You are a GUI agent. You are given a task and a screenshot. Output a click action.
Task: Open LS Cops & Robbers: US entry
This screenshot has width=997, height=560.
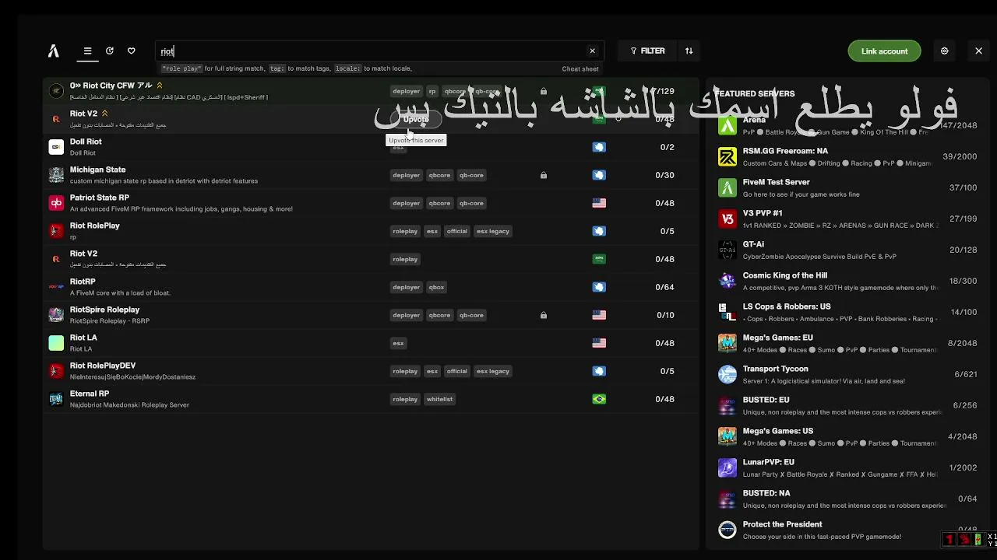(847, 313)
